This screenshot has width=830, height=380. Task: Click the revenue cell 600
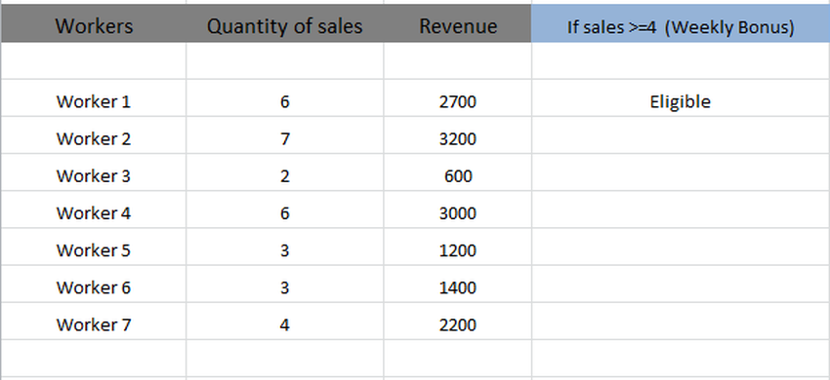458,172
